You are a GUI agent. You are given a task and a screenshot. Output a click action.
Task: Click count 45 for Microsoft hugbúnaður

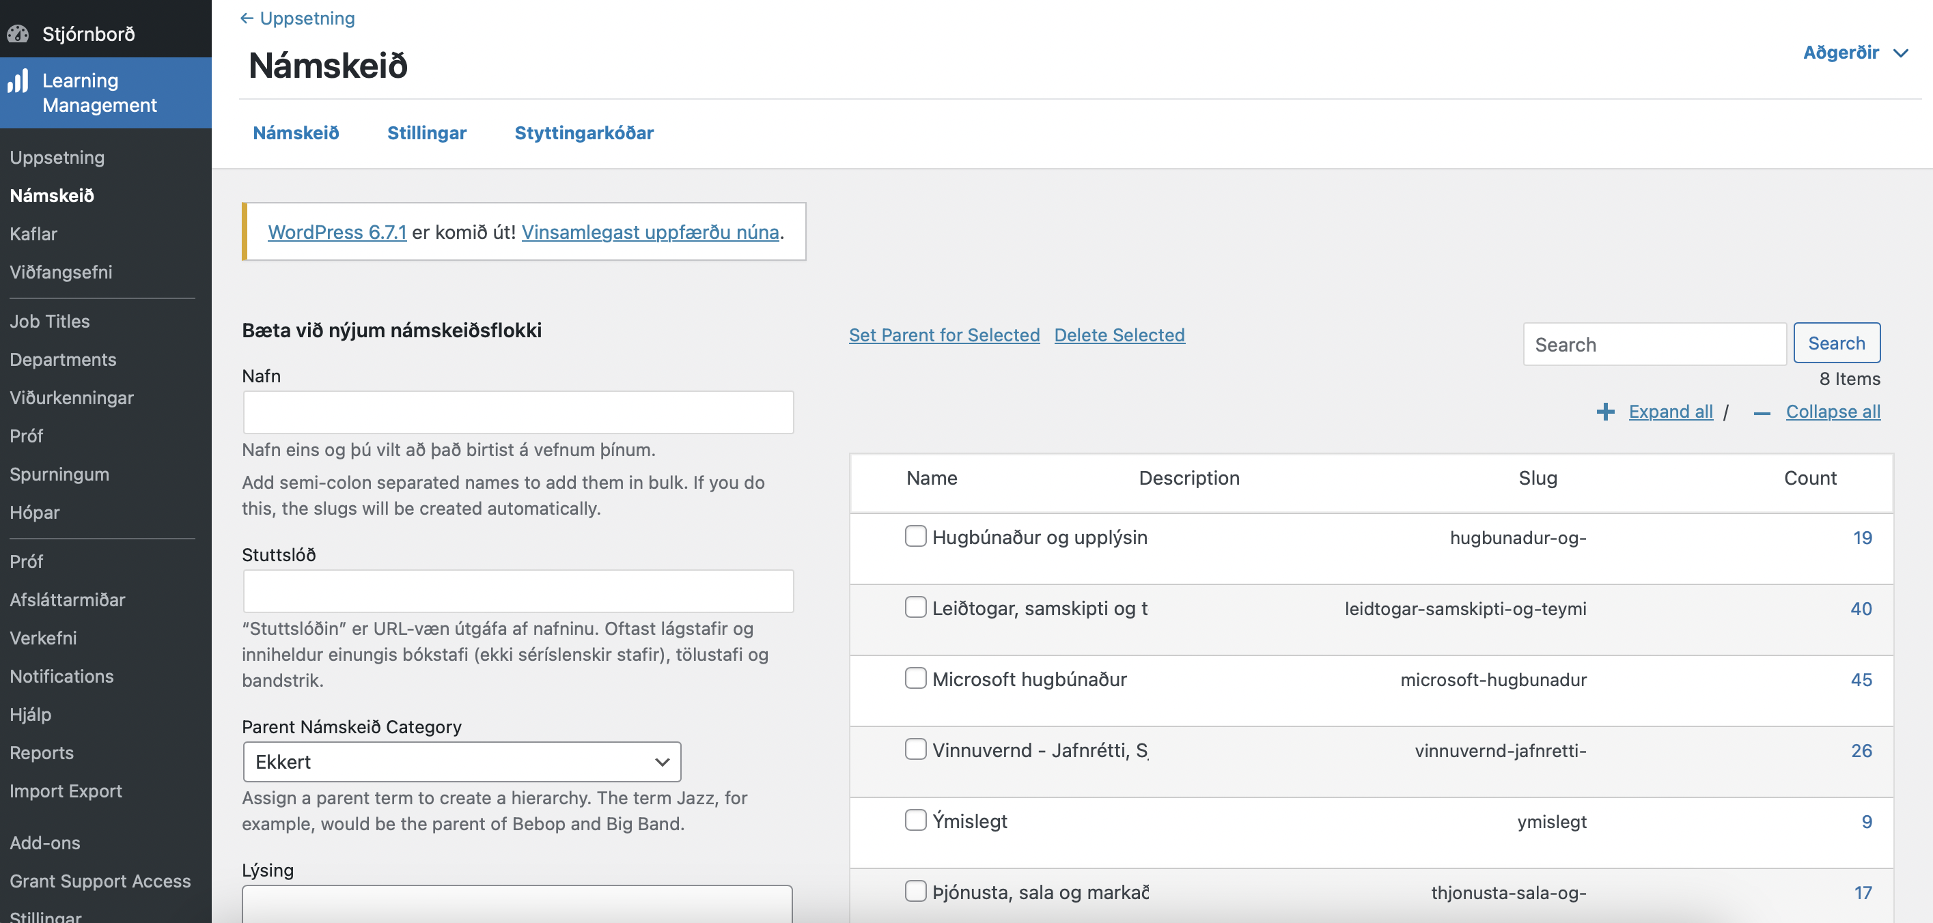(x=1861, y=679)
